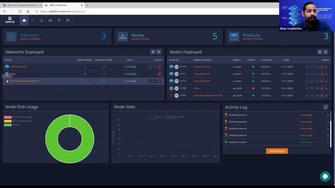
Task: Click the Networks summary card icon
Action: pyautogui.click(x=12, y=37)
